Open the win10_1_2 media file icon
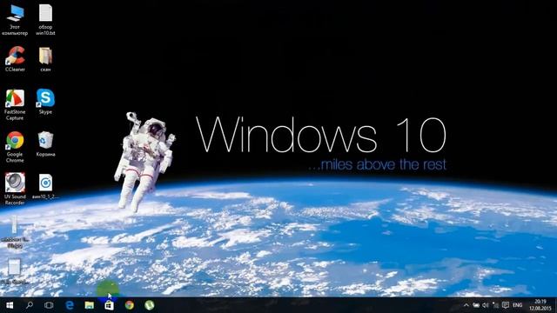The width and height of the screenshot is (557, 313). coord(45,186)
